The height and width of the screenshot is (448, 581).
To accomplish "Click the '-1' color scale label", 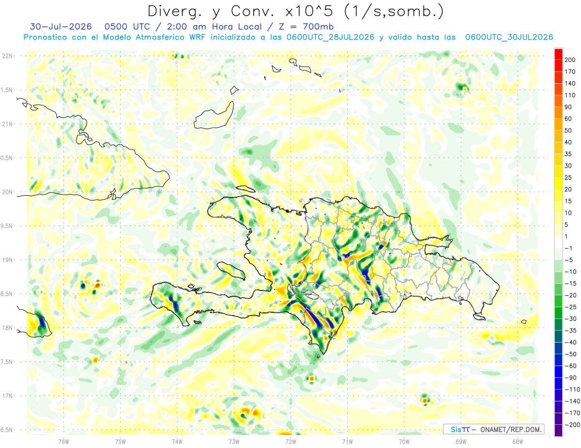I will [x=568, y=248].
